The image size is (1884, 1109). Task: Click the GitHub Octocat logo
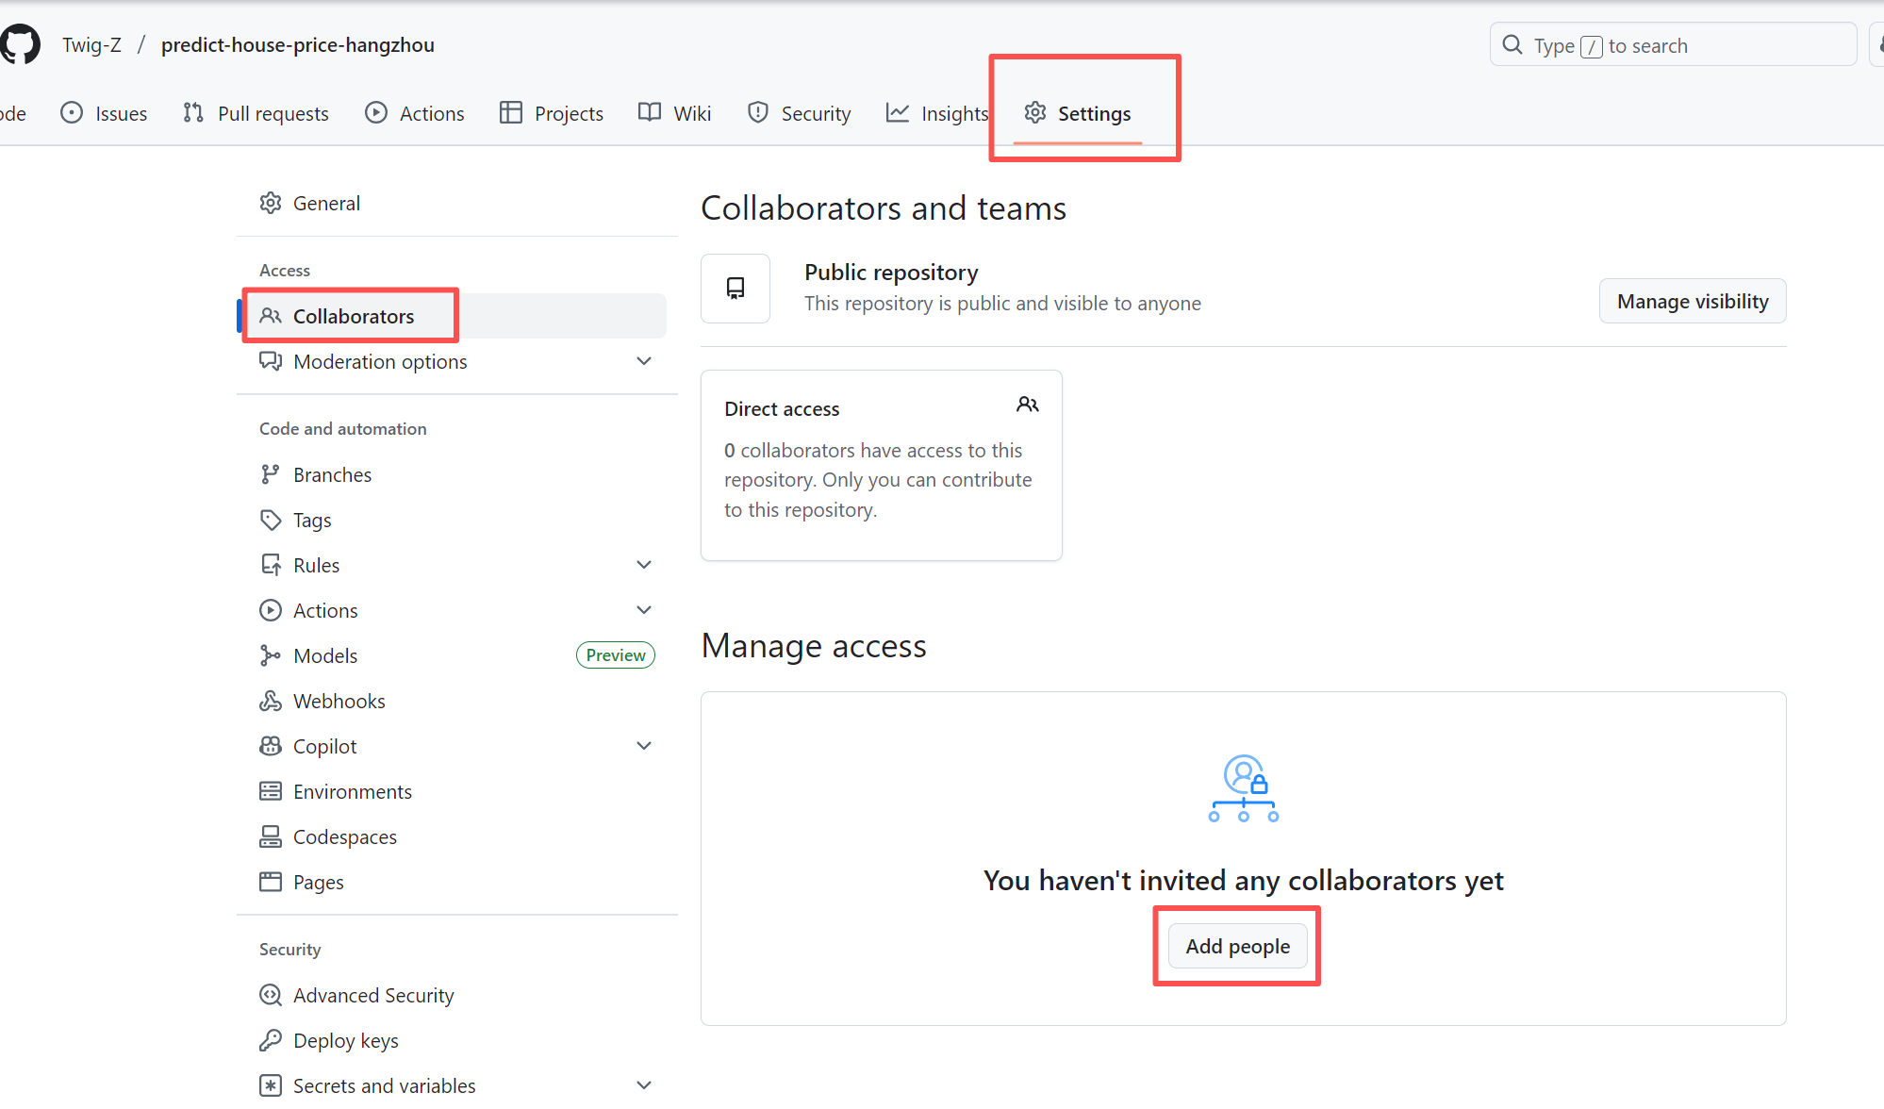(x=21, y=44)
